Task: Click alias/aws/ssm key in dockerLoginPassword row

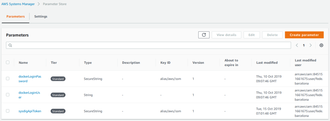Action: point(171,79)
